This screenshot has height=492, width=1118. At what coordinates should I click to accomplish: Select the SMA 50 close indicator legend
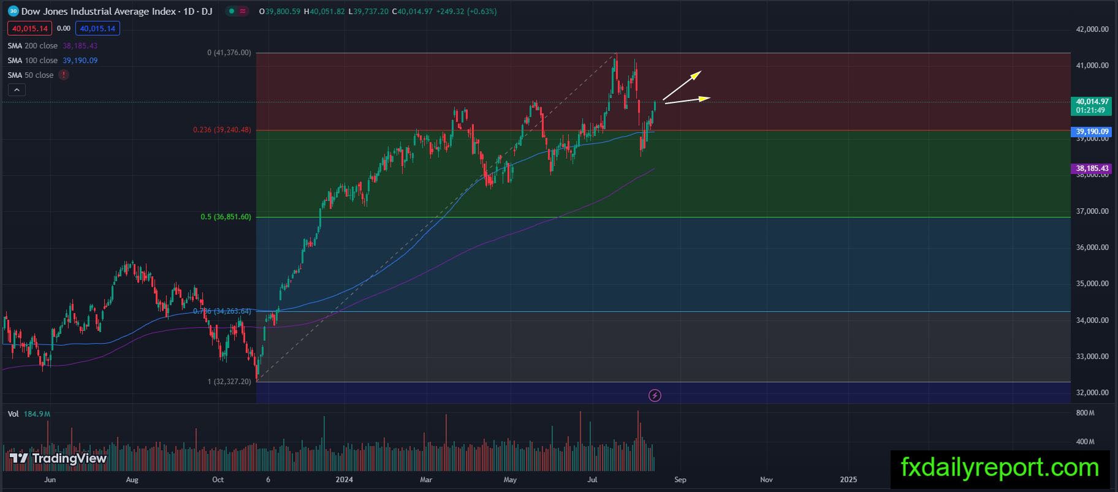[x=31, y=75]
